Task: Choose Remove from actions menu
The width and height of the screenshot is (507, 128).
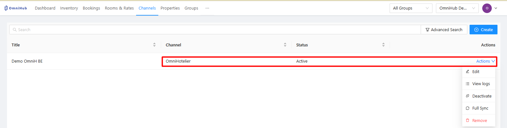Action: tap(478, 121)
